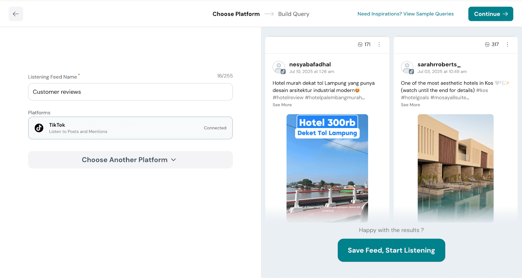Click sarahrroberts_ profile avatar

(407, 67)
